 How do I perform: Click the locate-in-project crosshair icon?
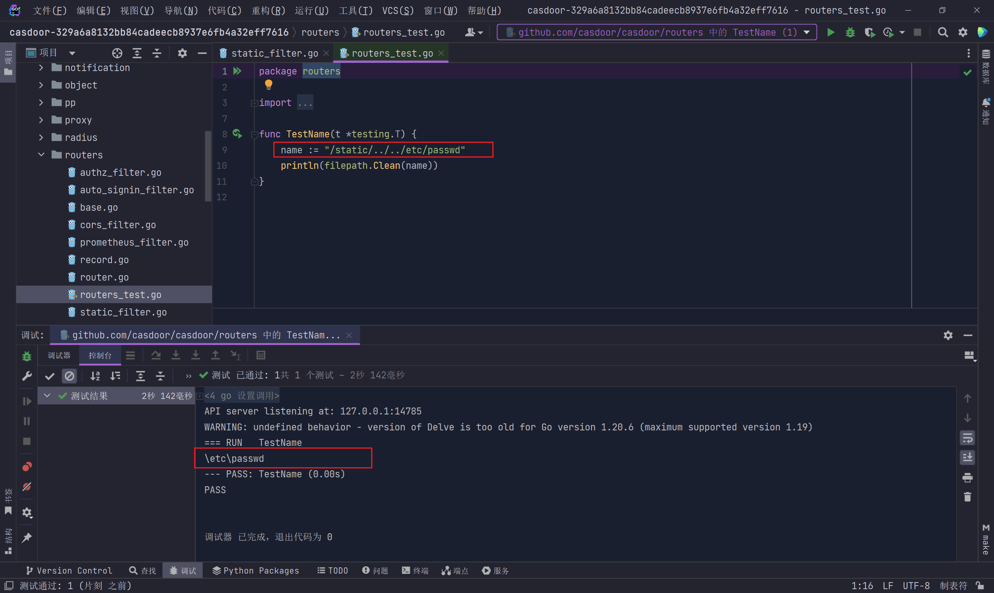(x=117, y=53)
